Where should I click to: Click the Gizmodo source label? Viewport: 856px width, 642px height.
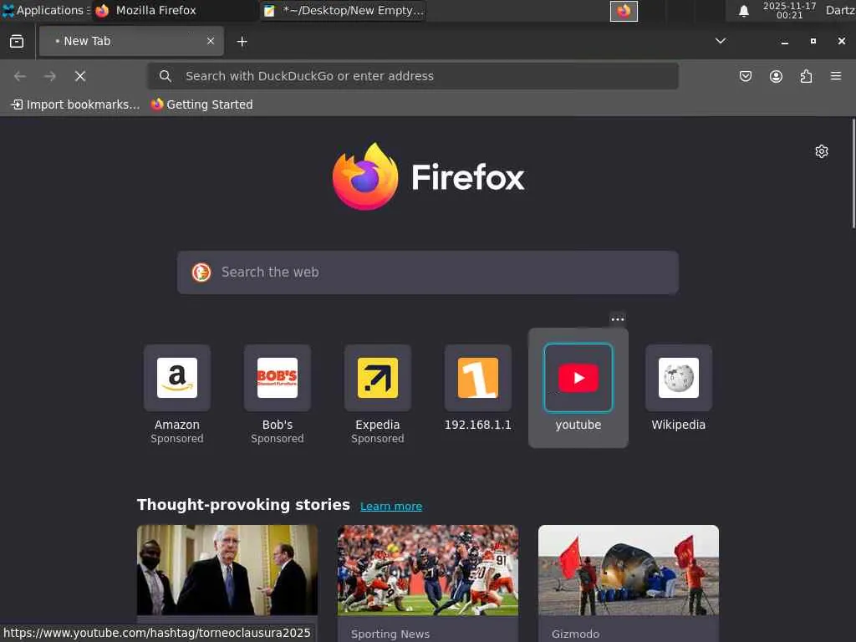pyautogui.click(x=575, y=634)
